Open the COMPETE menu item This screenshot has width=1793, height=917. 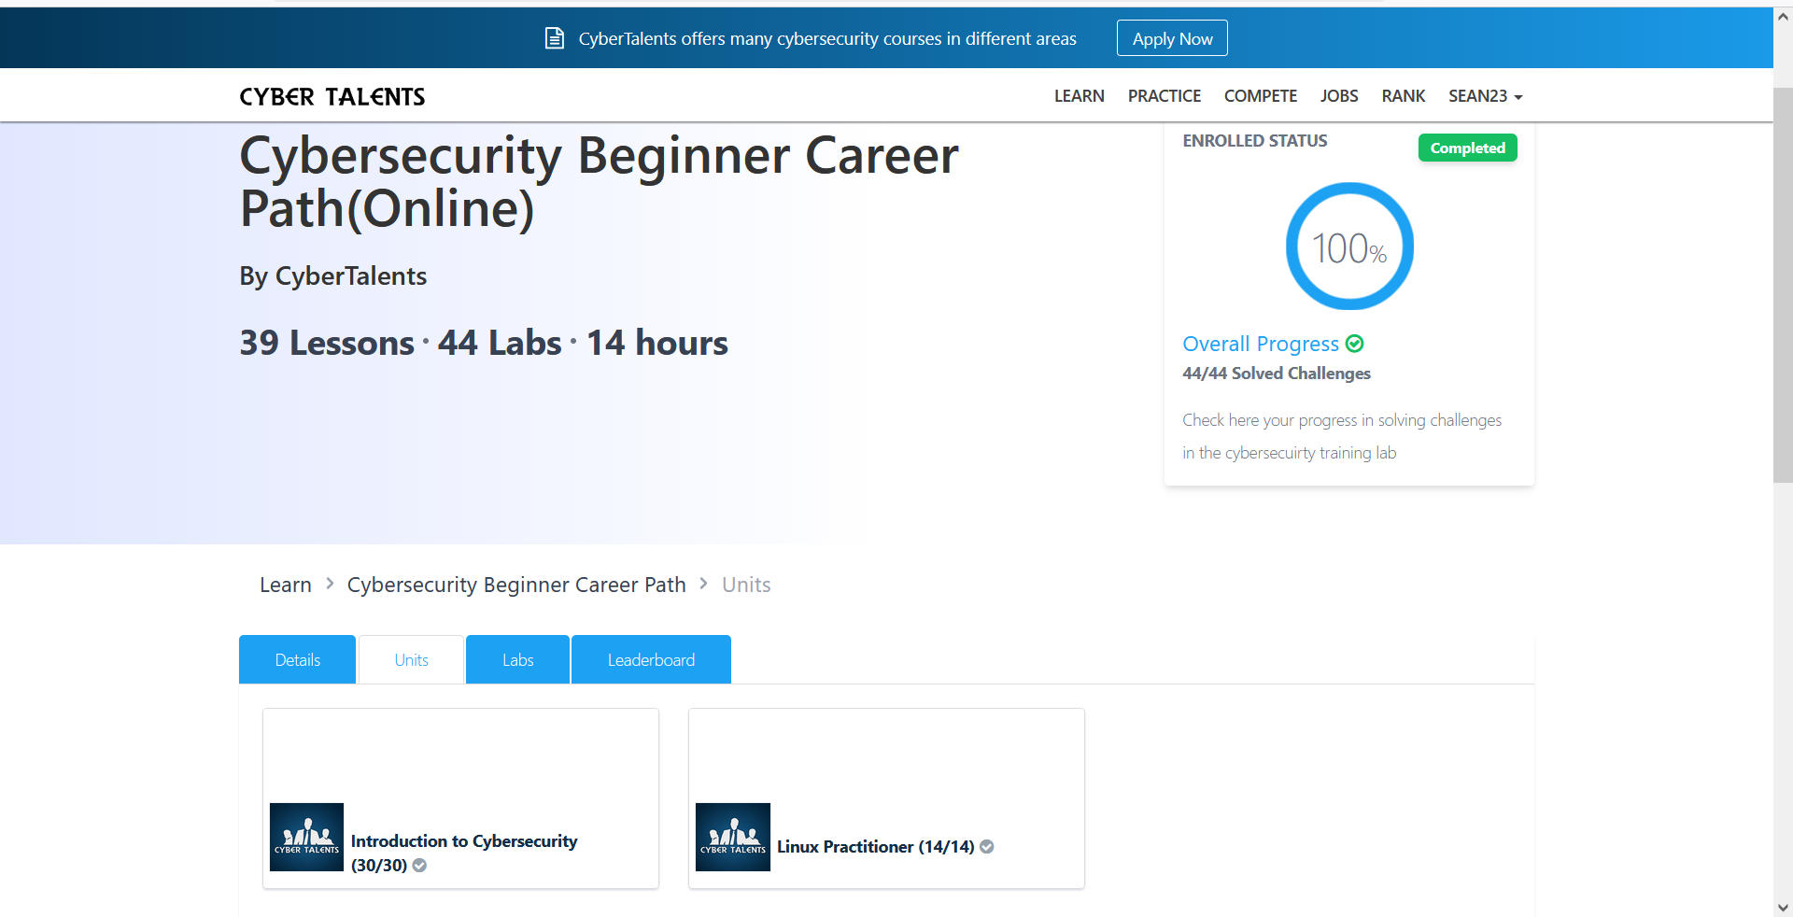tap(1261, 96)
